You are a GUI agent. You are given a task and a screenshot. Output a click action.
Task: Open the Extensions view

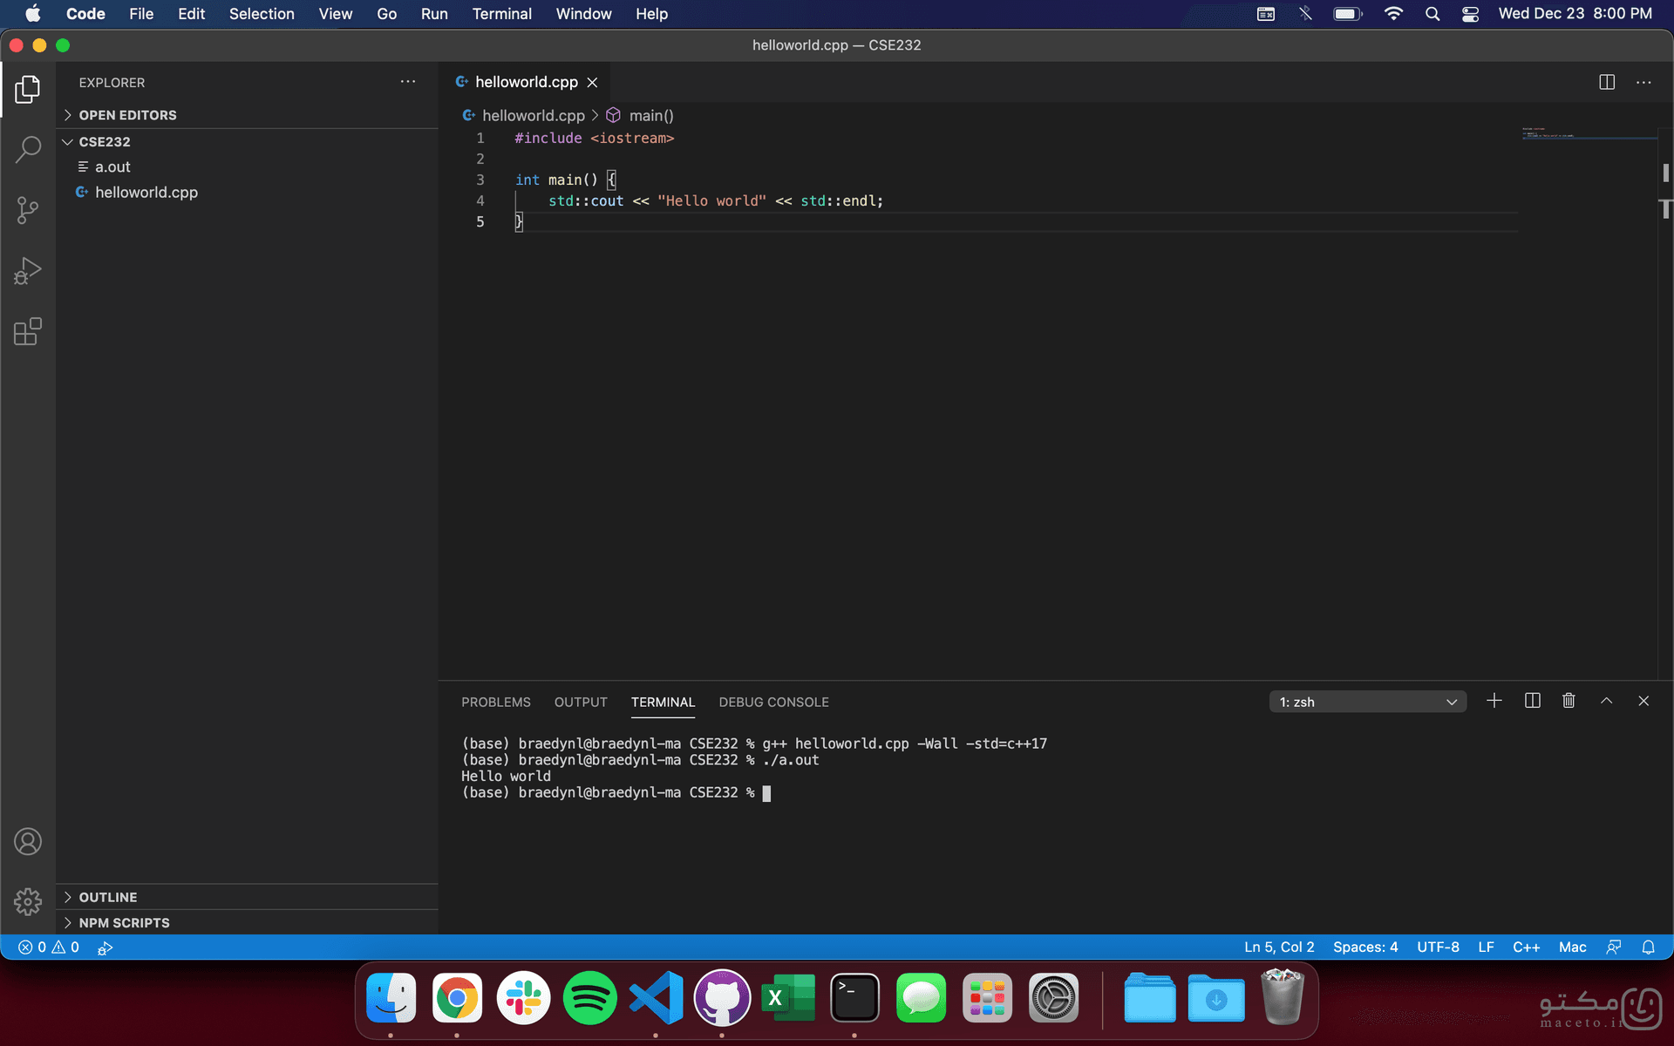click(28, 332)
